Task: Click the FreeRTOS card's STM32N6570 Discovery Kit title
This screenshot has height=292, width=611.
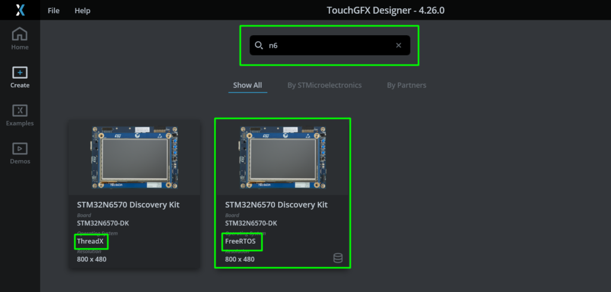Action: coord(276,204)
